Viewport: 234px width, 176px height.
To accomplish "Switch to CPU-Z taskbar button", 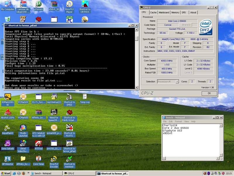I will (79, 173).
